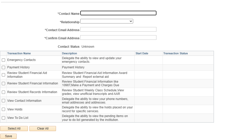Image resolution: width=227 pixels, height=139 pixels.
Task: Tick the Emergency Contacts checkbox
Action: [x=4, y=60]
